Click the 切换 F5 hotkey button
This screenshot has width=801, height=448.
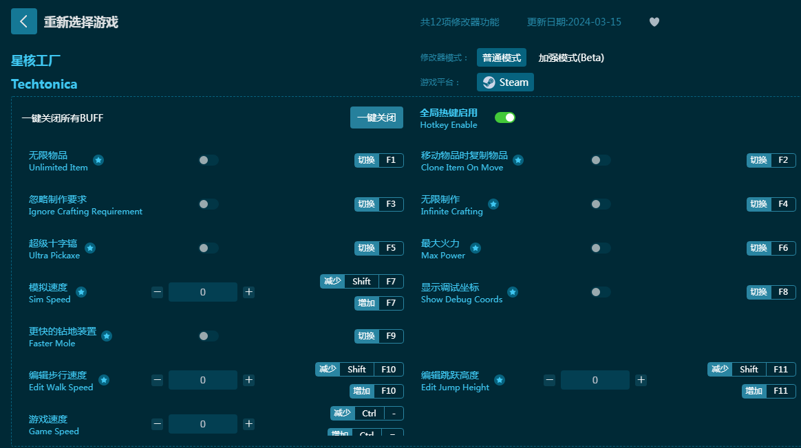point(379,248)
